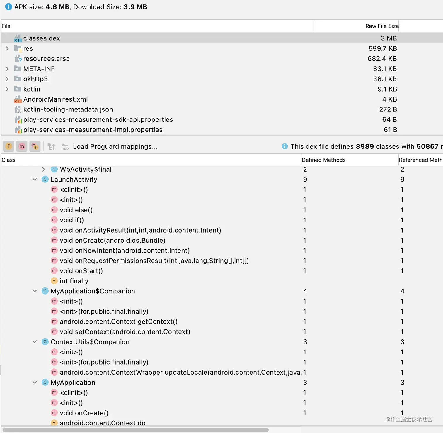The height and width of the screenshot is (433, 443).
Task: Select void onNewIntent(android.content.Intent) method
Action: [x=222, y=251]
